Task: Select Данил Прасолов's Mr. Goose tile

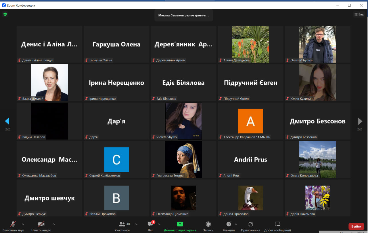Action: pos(250,198)
